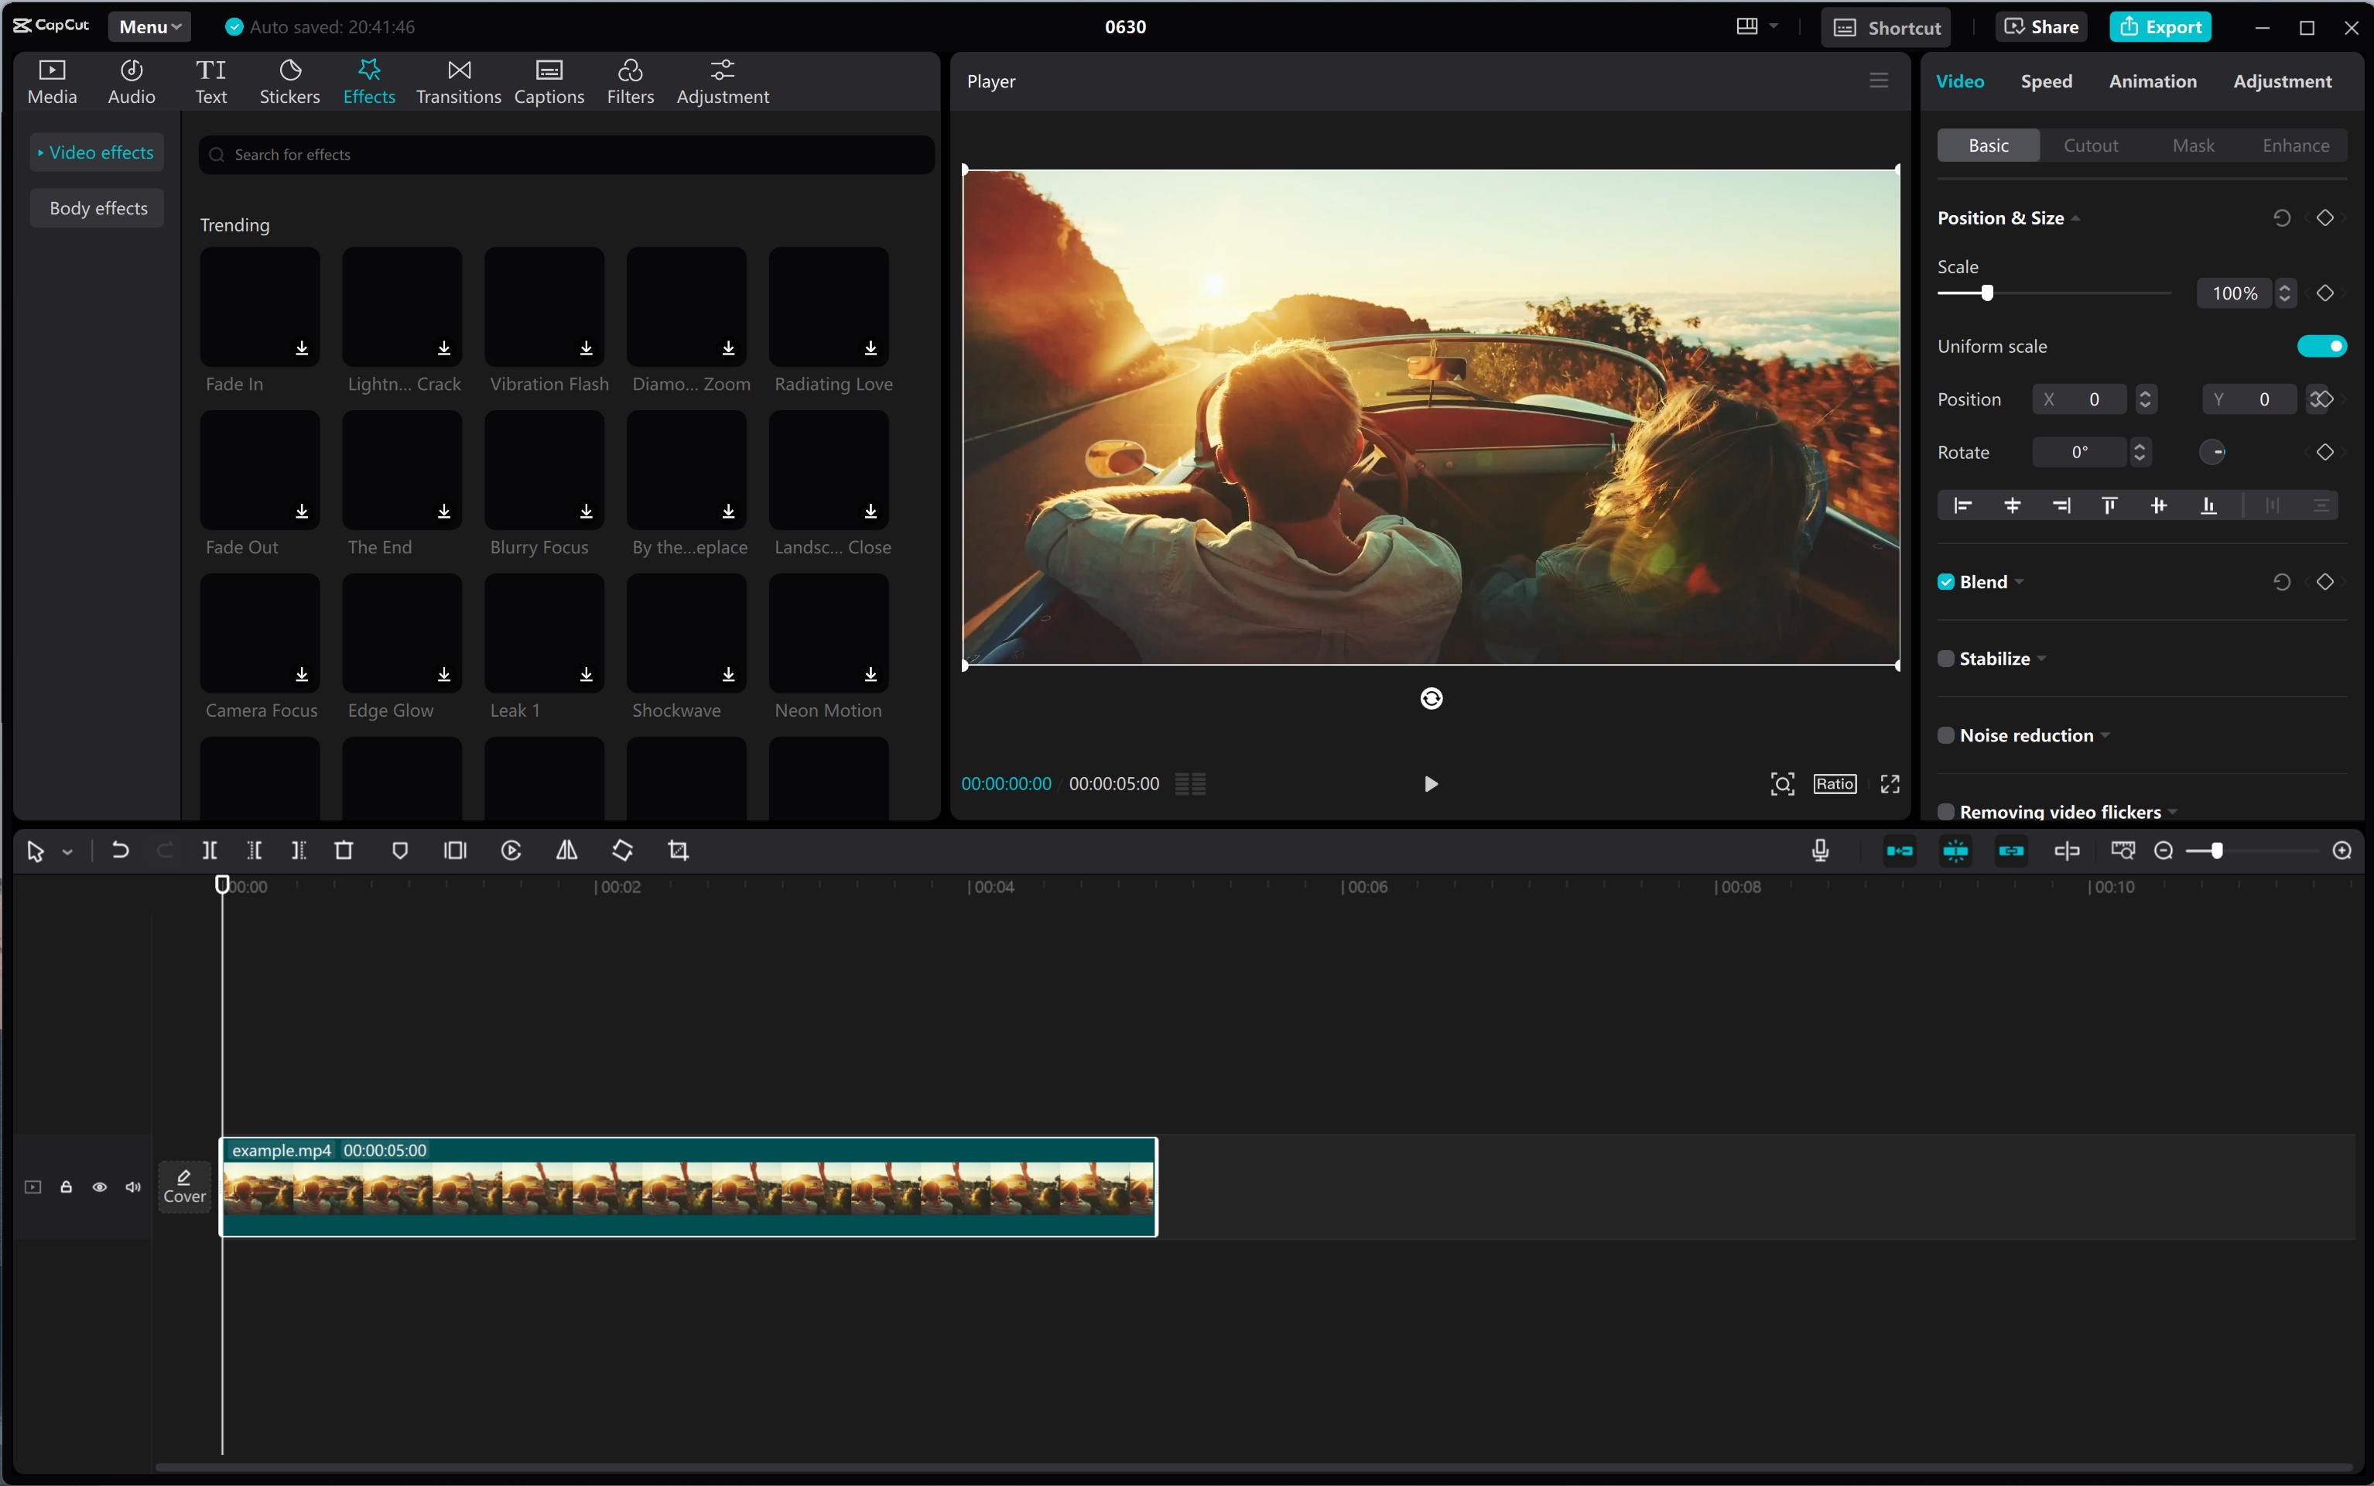Image resolution: width=2374 pixels, height=1486 pixels.
Task: Open the Shortcut button
Action: [1886, 28]
